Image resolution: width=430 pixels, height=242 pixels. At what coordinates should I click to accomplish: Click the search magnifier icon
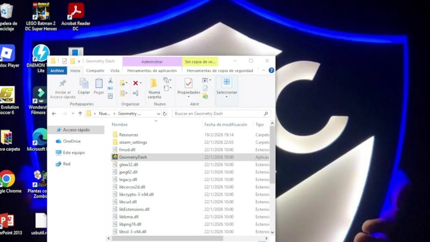(x=266, y=114)
